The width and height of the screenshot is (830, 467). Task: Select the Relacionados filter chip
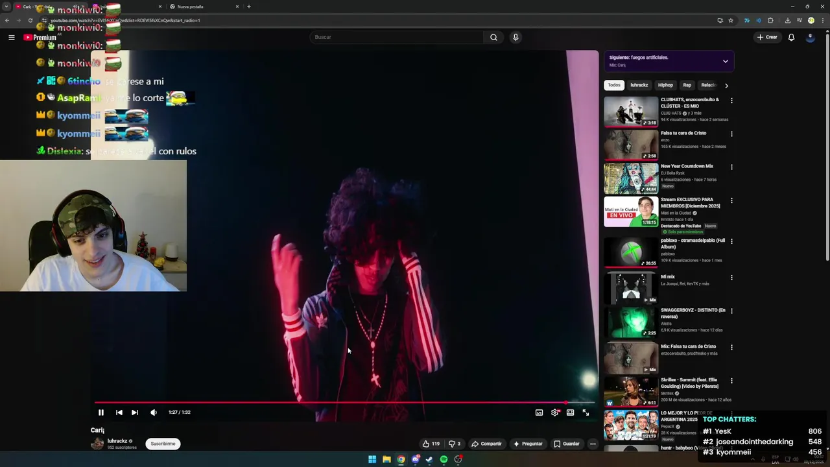(x=708, y=85)
